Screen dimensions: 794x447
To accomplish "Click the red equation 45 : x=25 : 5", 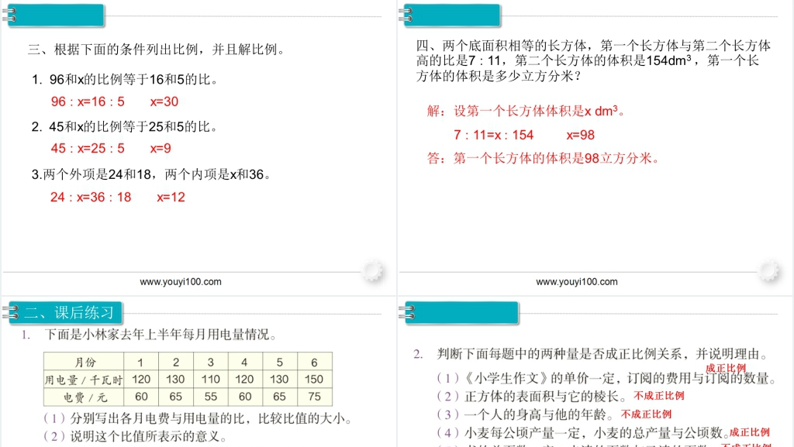I will [88, 148].
